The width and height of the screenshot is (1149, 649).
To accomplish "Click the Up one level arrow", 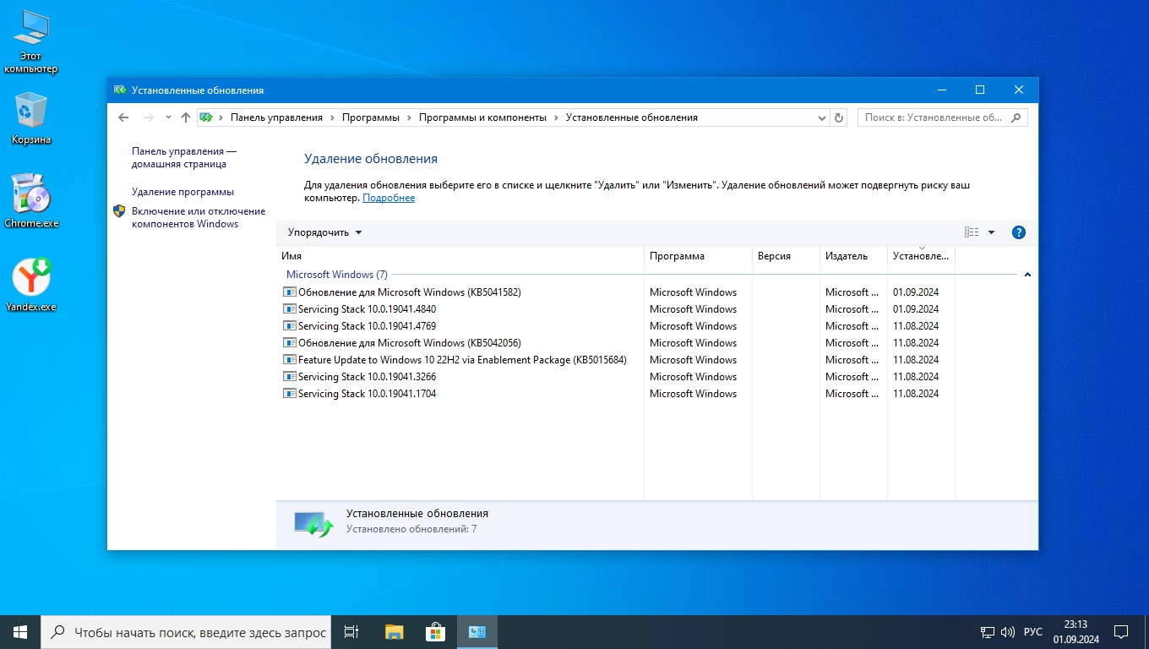I will pos(186,117).
